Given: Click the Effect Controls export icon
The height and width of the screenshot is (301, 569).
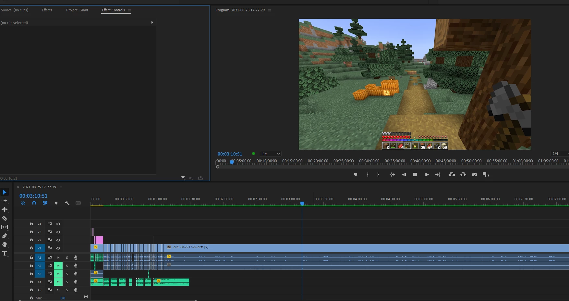Looking at the screenshot, I should click(200, 178).
